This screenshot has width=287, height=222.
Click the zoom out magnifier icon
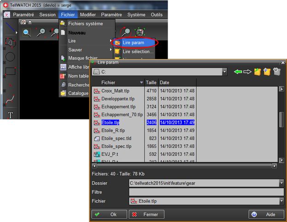coord(41,33)
